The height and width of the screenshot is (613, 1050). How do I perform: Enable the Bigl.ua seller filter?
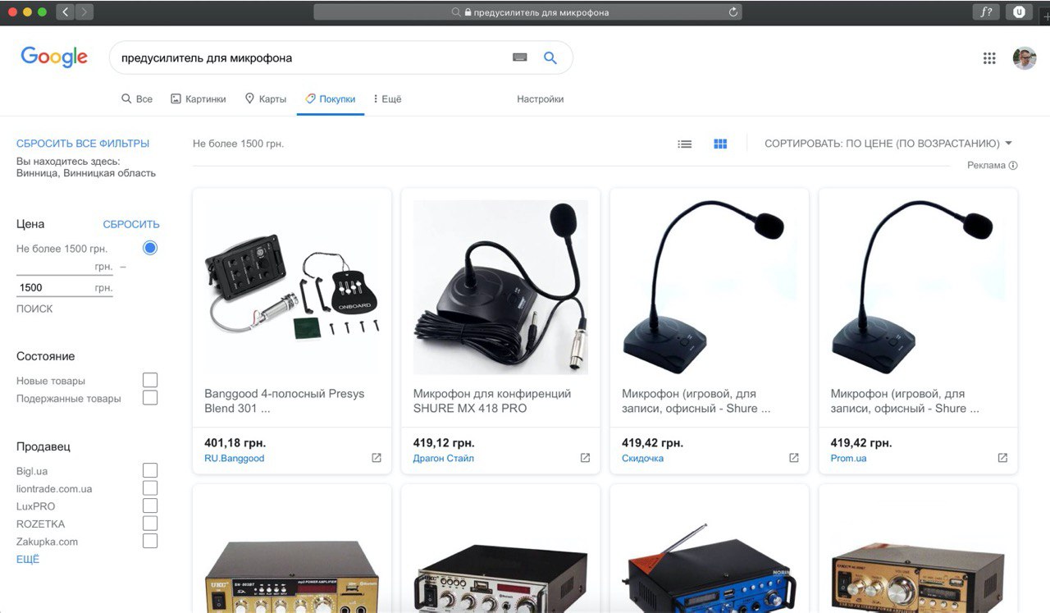(x=150, y=470)
